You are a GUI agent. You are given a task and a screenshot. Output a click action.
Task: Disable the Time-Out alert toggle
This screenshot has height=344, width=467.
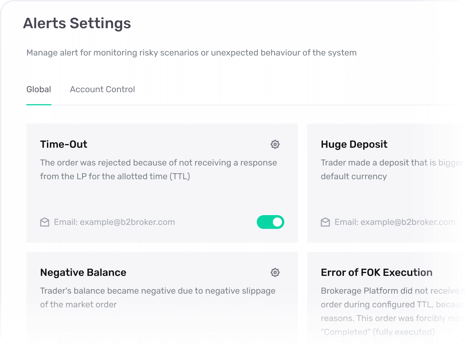click(270, 222)
